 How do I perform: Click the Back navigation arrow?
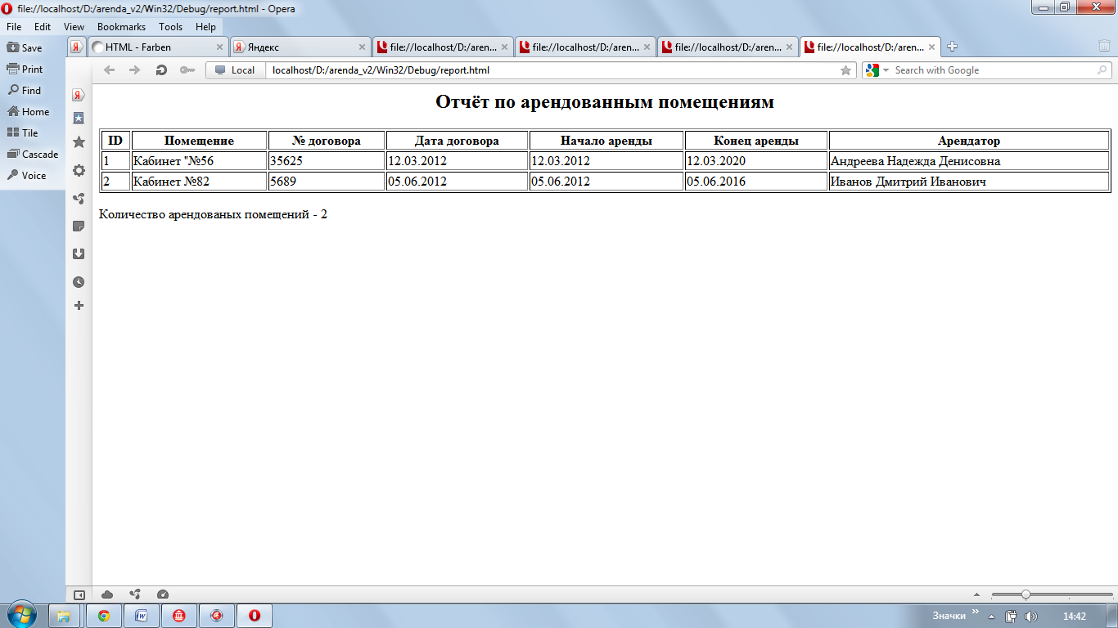click(x=109, y=70)
